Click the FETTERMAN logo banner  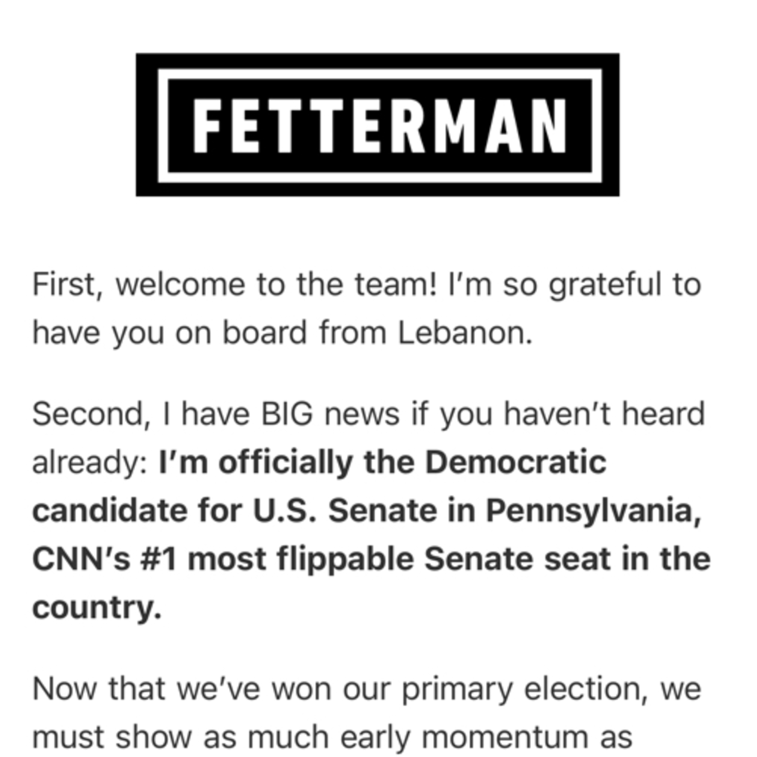pyautogui.click(x=378, y=125)
